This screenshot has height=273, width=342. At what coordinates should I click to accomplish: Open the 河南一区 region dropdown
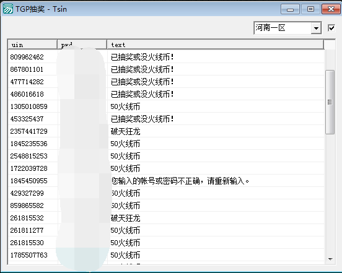287,28
